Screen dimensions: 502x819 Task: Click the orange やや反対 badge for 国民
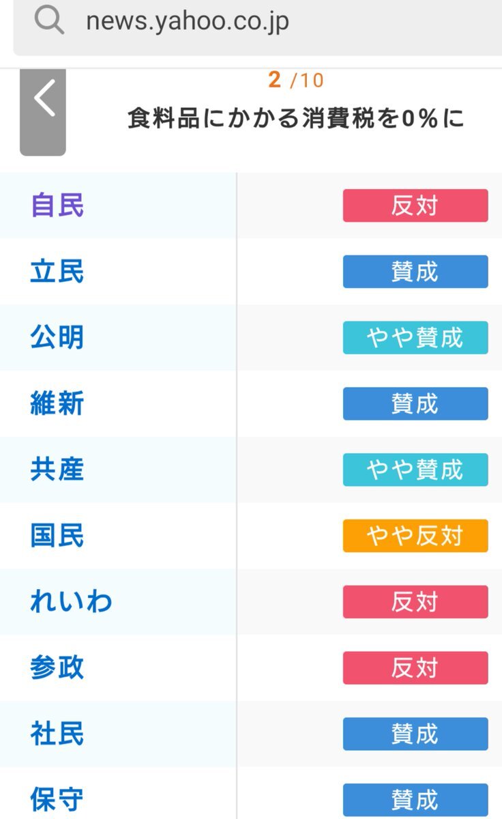(415, 536)
